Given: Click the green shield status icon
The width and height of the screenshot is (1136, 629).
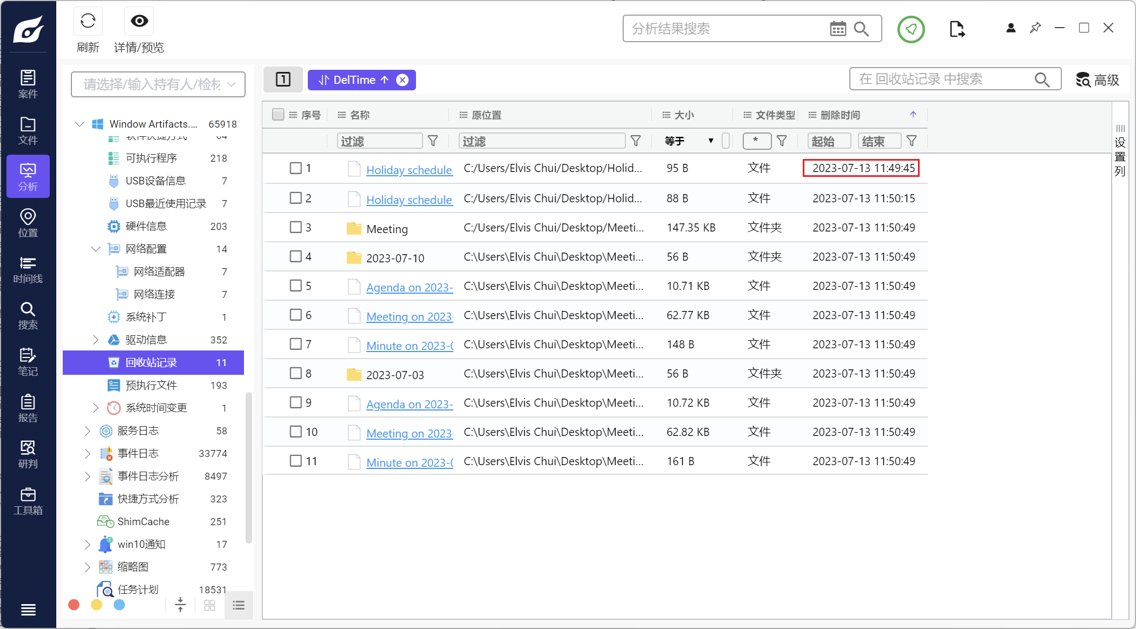Looking at the screenshot, I should coord(911,29).
